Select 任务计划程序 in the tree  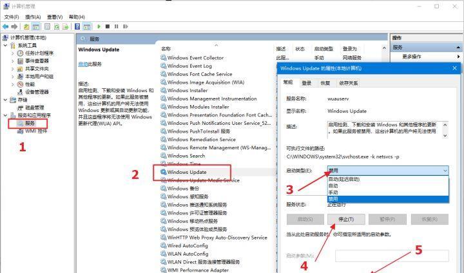(39, 53)
